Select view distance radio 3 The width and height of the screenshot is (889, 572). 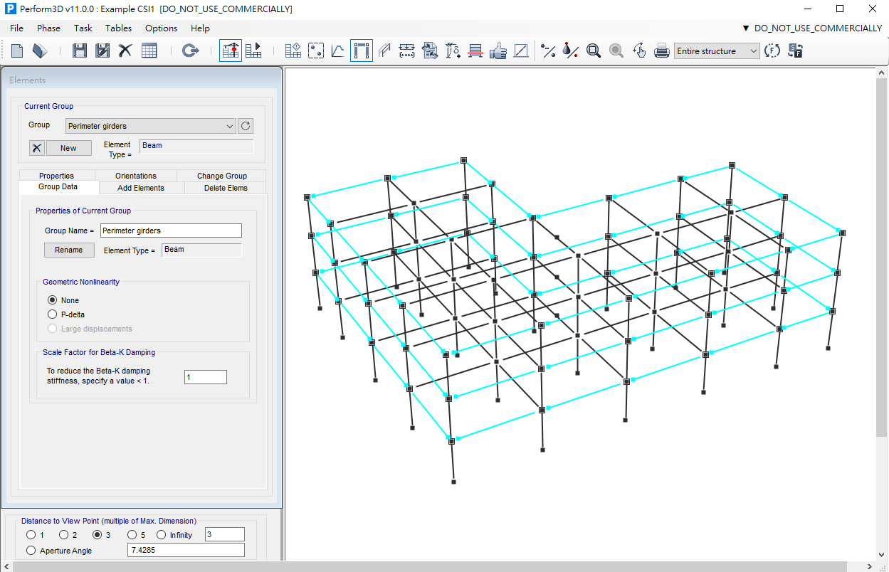tap(98, 535)
